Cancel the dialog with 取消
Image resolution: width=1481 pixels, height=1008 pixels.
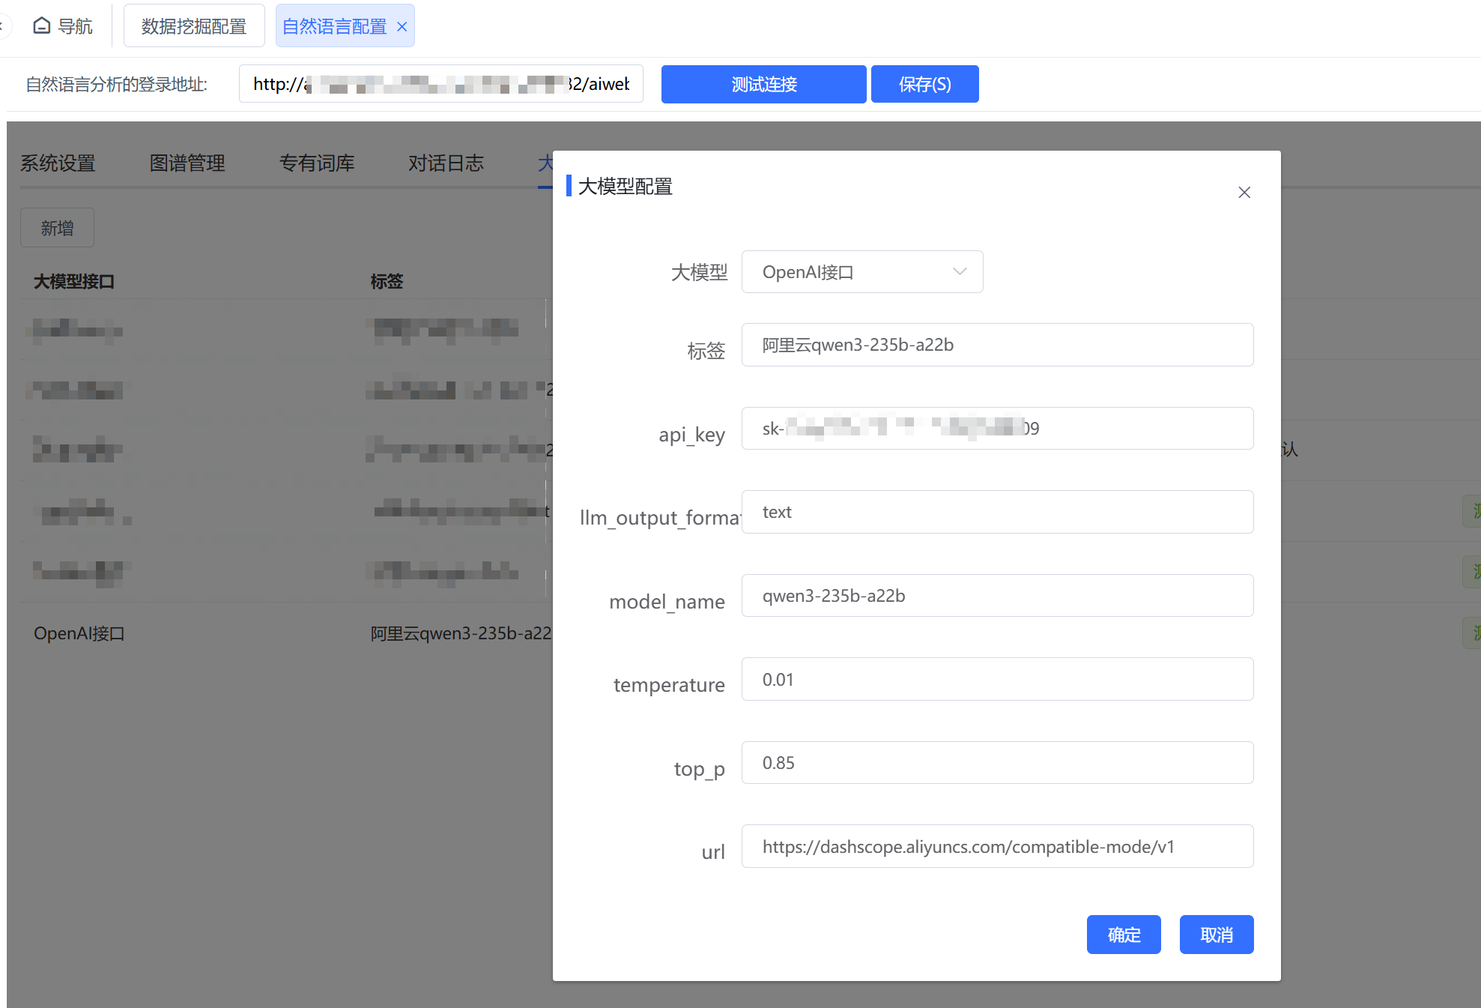(1217, 935)
